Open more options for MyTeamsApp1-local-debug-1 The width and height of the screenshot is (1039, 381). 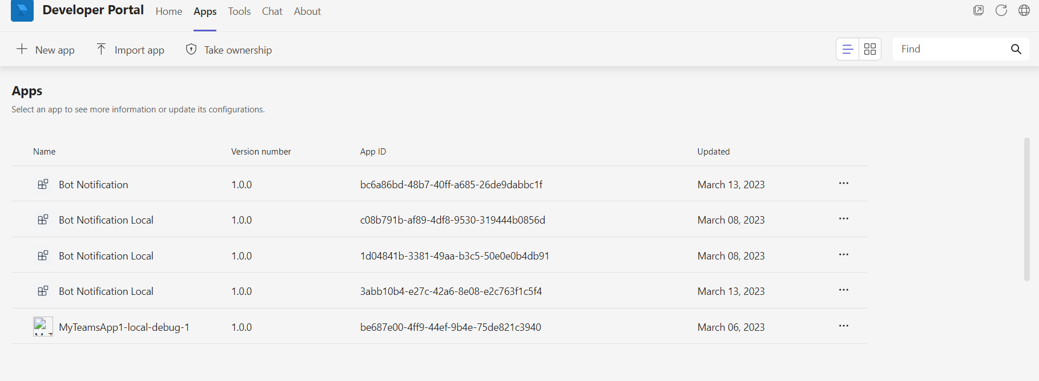coord(844,326)
